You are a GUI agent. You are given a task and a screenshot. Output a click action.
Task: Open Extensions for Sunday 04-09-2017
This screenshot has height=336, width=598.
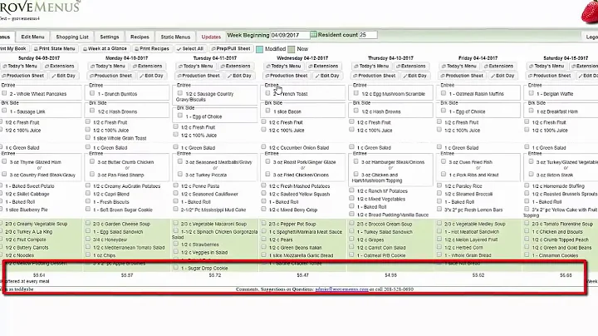click(x=60, y=66)
